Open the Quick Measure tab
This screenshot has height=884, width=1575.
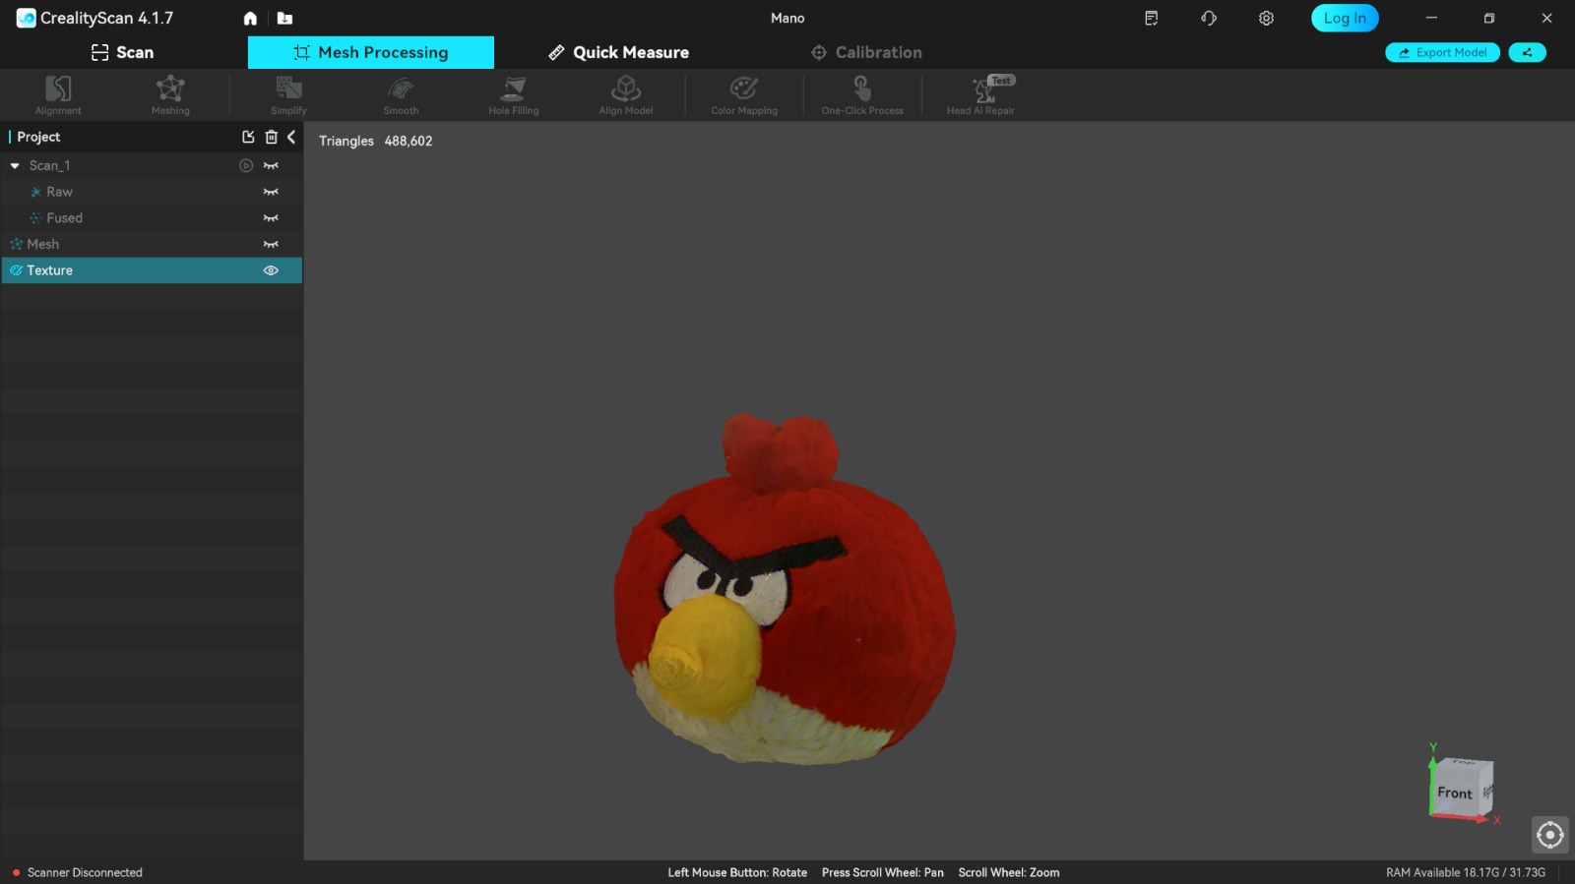[618, 53]
